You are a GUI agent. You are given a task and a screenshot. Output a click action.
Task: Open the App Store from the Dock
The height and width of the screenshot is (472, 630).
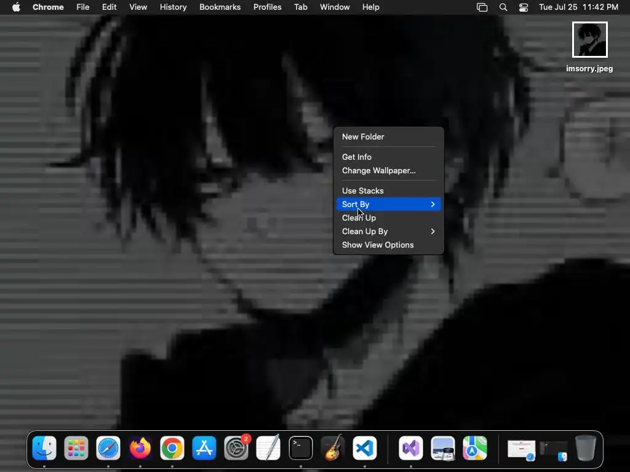click(x=204, y=448)
